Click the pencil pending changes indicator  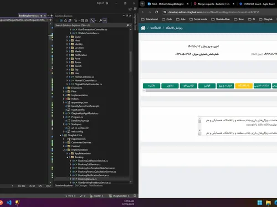point(83,196)
